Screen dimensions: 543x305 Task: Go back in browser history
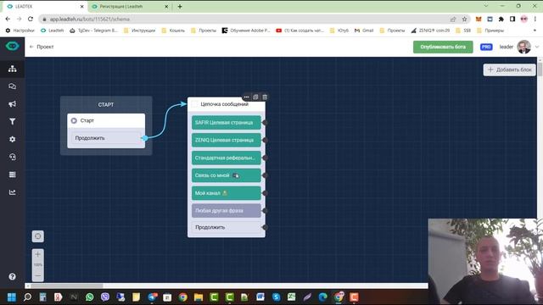(8, 19)
